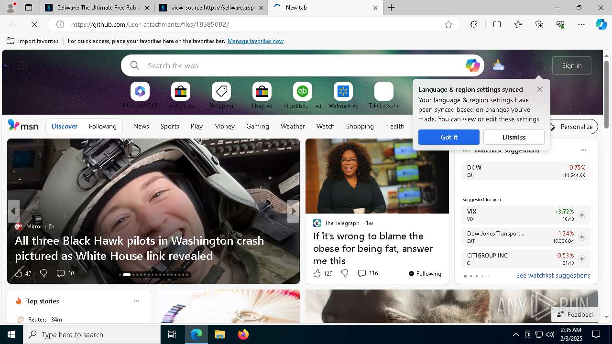
Task: Open the Sports category
Action: pyautogui.click(x=170, y=126)
